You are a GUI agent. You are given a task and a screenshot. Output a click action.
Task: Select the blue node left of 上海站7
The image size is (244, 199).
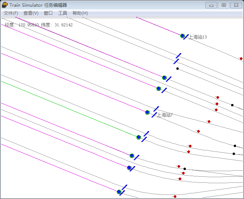tap(147, 112)
